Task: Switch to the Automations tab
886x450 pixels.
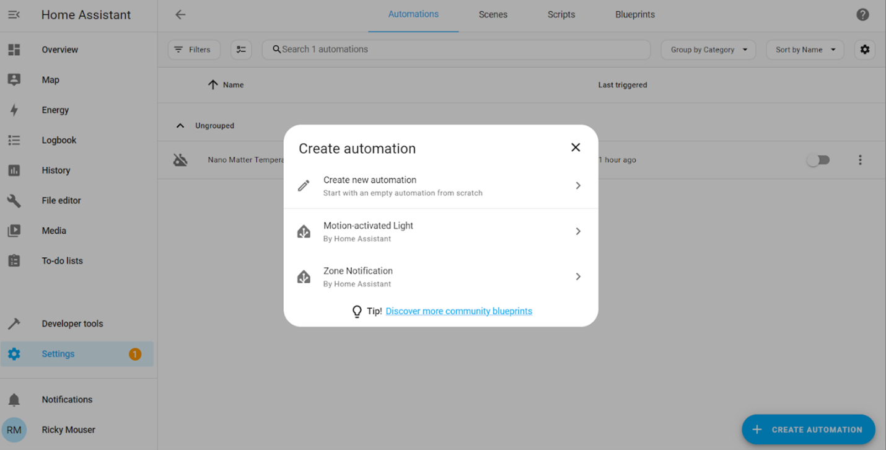Action: [413, 14]
